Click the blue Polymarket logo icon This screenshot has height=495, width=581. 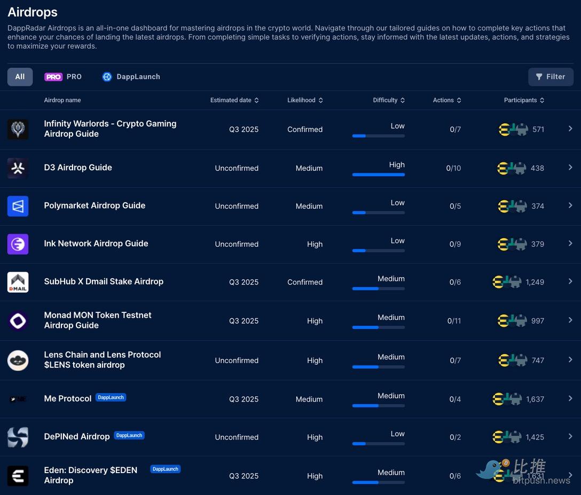[18, 206]
